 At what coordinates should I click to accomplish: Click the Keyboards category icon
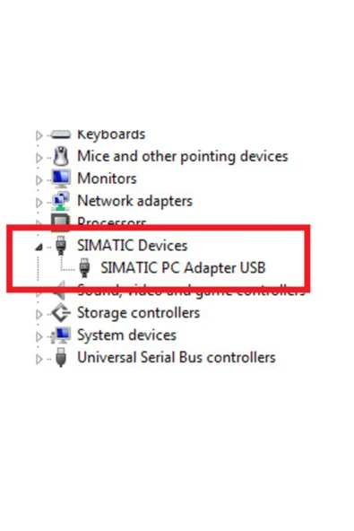coord(61,135)
